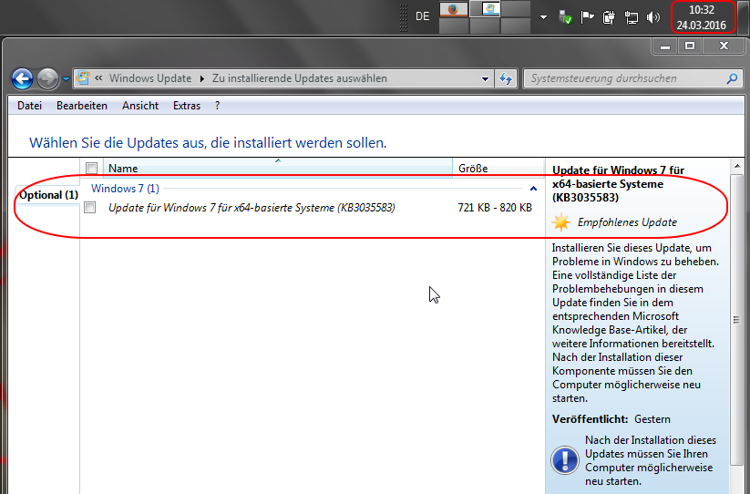Viewport: 750px width, 494px height.
Task: Open the recent pages dropdown beside Forward
Action: (x=66, y=79)
